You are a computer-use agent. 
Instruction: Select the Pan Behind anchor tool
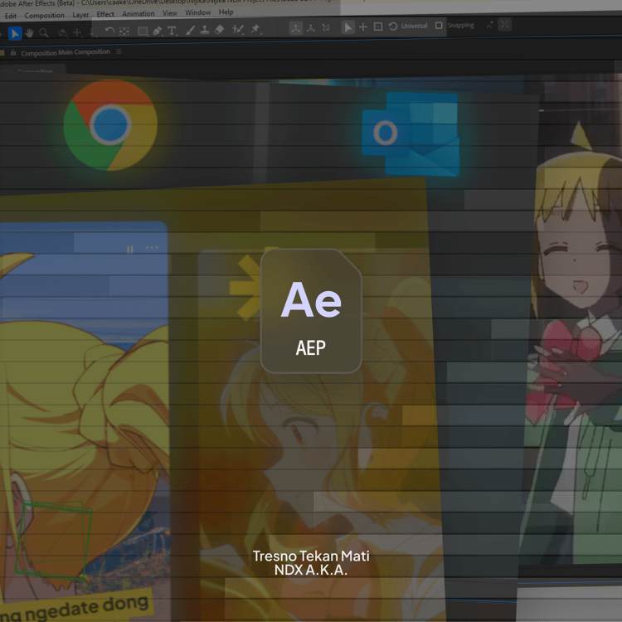(x=124, y=32)
